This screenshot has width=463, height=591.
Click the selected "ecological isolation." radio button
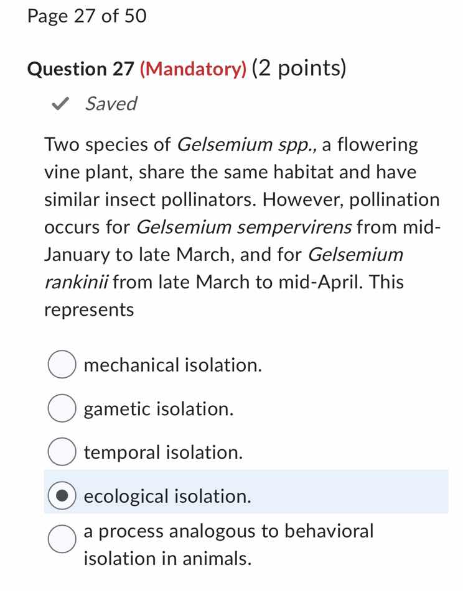coord(61,496)
